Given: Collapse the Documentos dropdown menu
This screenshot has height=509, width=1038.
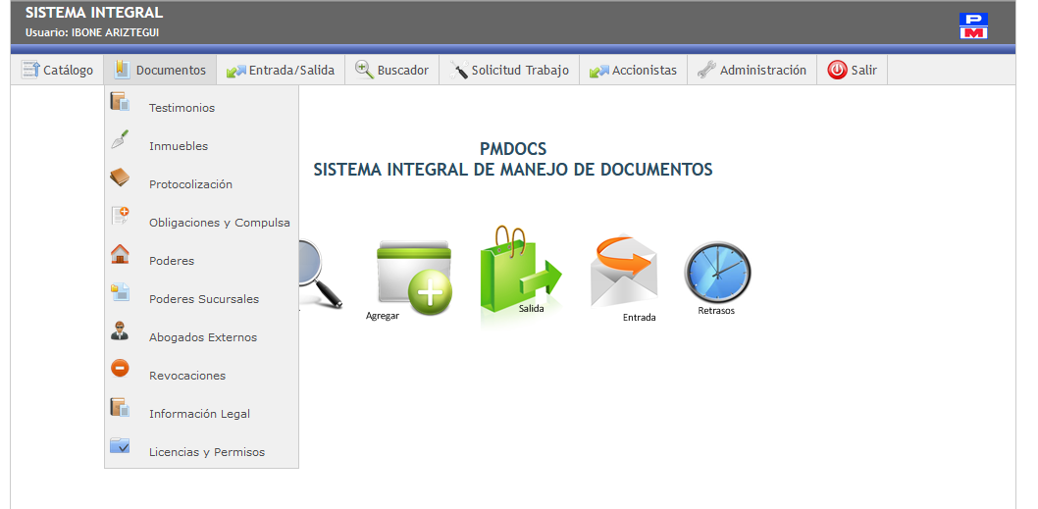Looking at the screenshot, I should pos(160,71).
